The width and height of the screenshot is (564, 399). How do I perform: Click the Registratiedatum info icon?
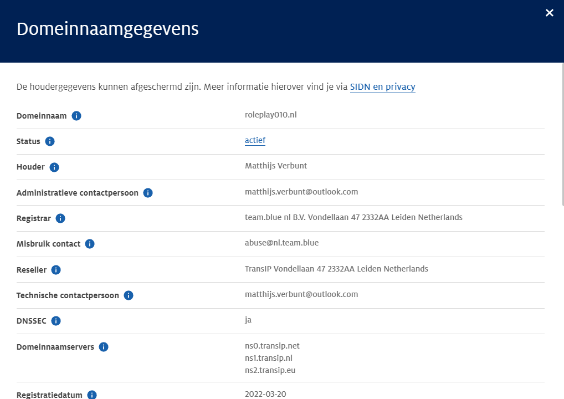(92, 395)
